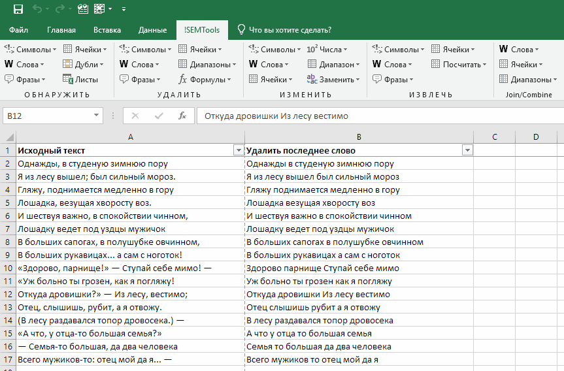Click cell 'Однажды, в студеную зимнюю пору'
This screenshot has height=371, width=564.
131,164
